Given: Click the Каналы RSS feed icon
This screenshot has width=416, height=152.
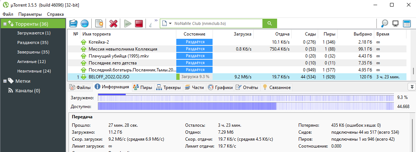Looking at the screenshot, I should (11, 91).
